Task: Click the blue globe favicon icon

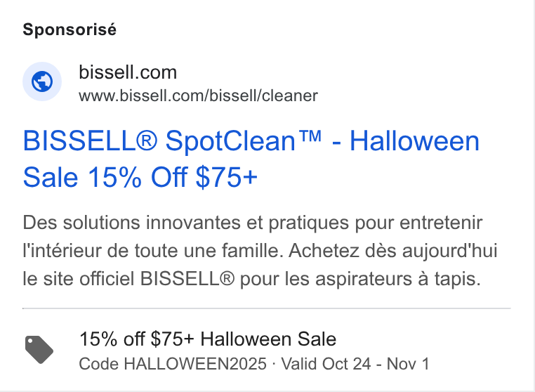Action: [42, 81]
